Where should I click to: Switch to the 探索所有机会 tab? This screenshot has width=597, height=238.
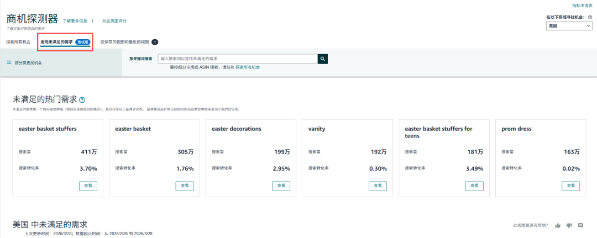tap(18, 41)
